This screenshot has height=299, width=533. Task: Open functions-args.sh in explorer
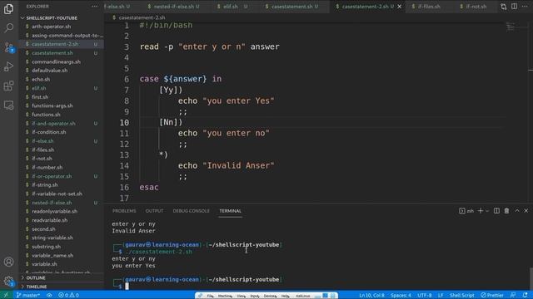(x=52, y=105)
